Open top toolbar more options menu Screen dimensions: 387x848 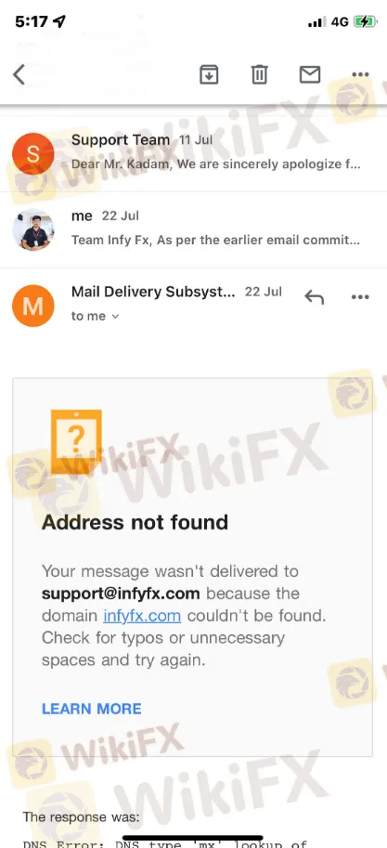[x=360, y=74]
